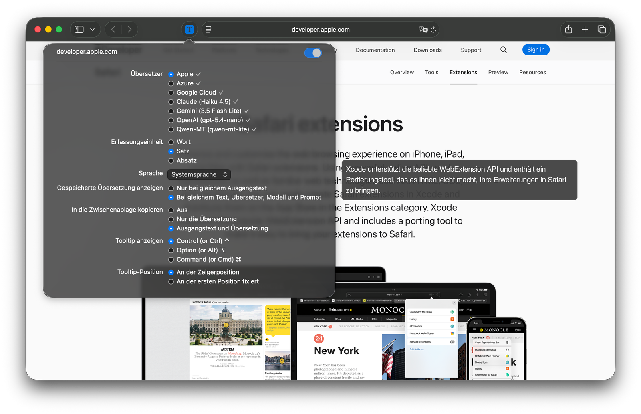Set Erfassungseinheit to Wort

171,142
